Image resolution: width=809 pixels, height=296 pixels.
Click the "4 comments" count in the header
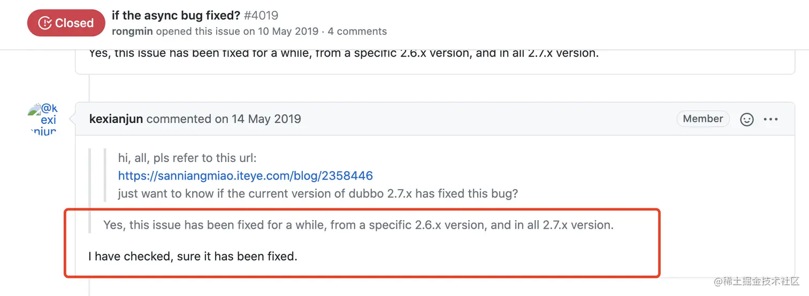pos(357,32)
